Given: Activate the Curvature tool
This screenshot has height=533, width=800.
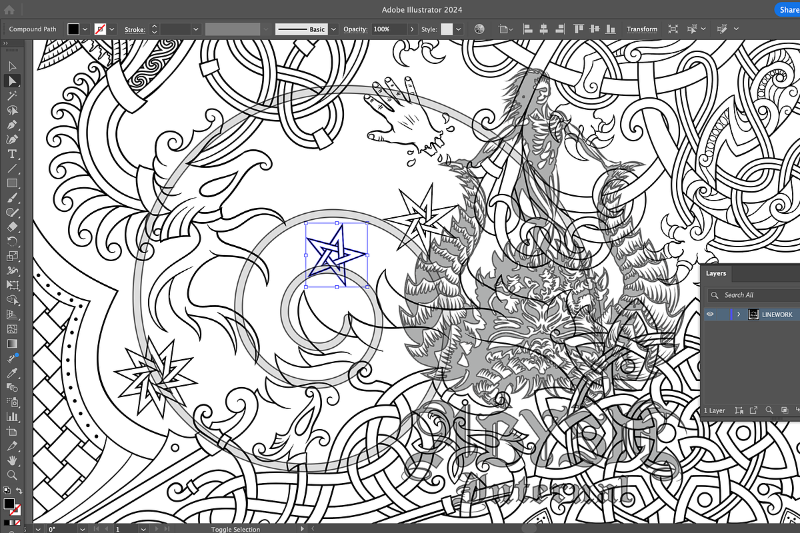Looking at the screenshot, I should point(12,139).
